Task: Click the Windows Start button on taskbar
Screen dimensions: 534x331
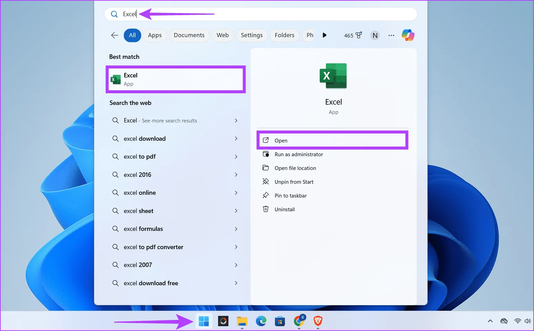Action: point(204,321)
